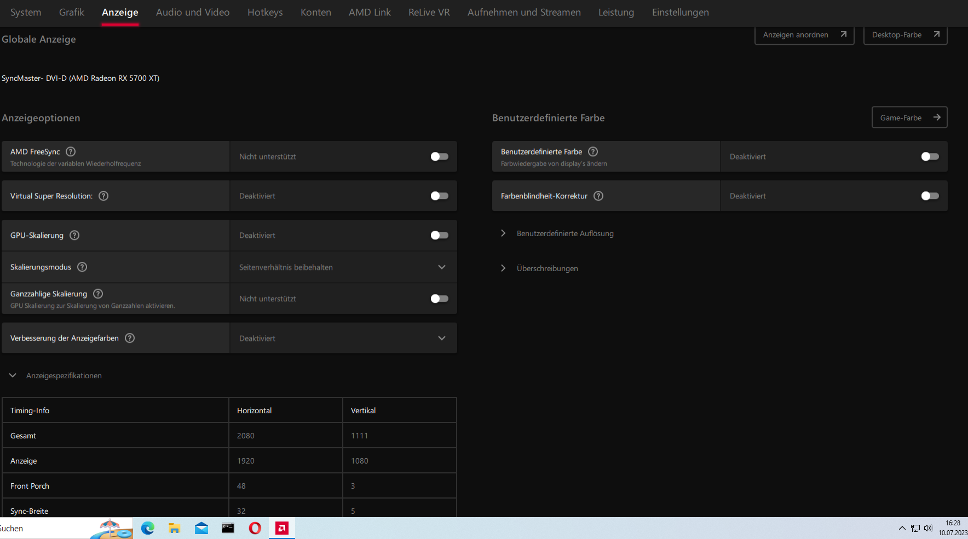Click AMD Radeon Software taskbar icon
Viewport: 968px width, 539px height.
[282, 528]
